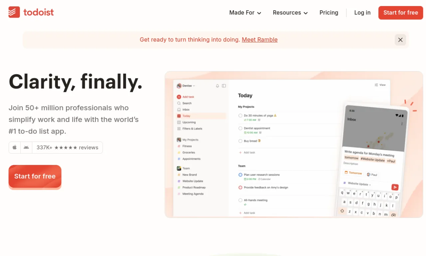Image resolution: width=426 pixels, height=256 pixels.
Task: Dismiss the Ramble announcement banner
Action: 400,40
